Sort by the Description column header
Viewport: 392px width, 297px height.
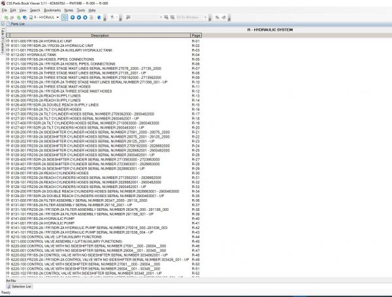(x=99, y=35)
